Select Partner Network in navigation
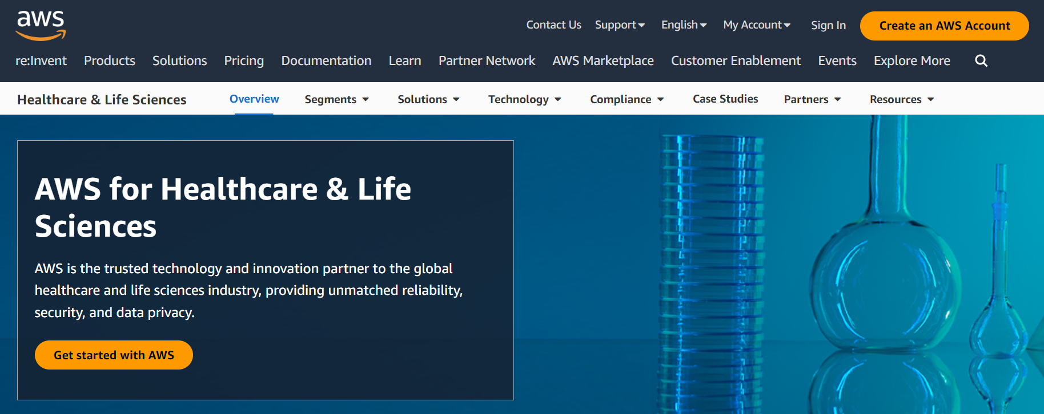This screenshot has width=1044, height=414. coord(487,60)
